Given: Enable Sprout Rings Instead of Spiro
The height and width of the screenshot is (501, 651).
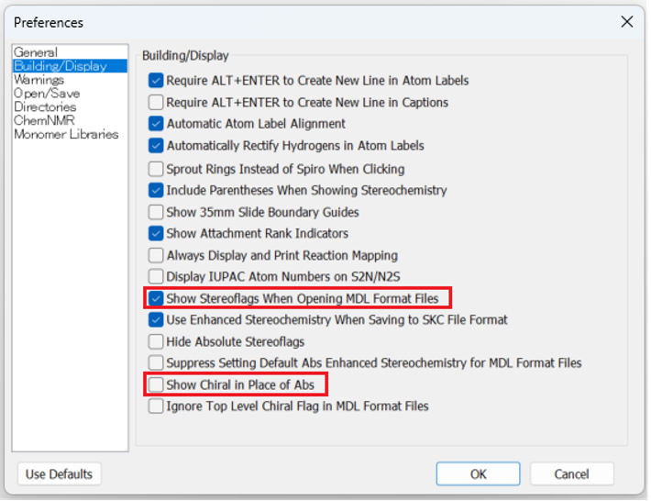Looking at the screenshot, I should [x=156, y=169].
